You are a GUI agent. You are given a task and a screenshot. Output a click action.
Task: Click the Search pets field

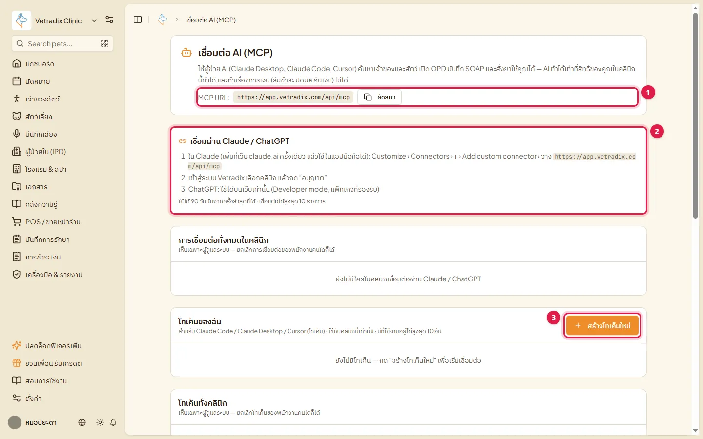pos(62,43)
